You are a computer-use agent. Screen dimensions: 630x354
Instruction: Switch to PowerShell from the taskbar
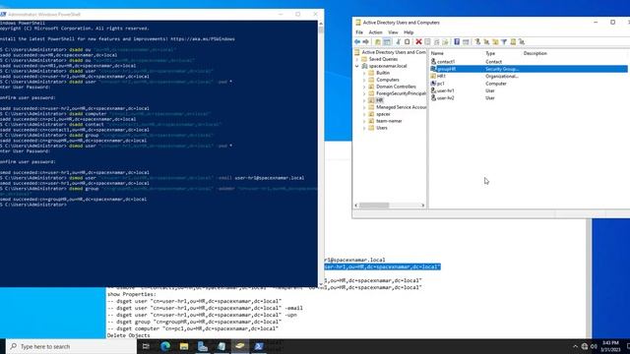tap(259, 346)
